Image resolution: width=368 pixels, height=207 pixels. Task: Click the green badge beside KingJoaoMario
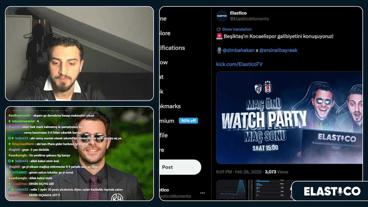9,144
